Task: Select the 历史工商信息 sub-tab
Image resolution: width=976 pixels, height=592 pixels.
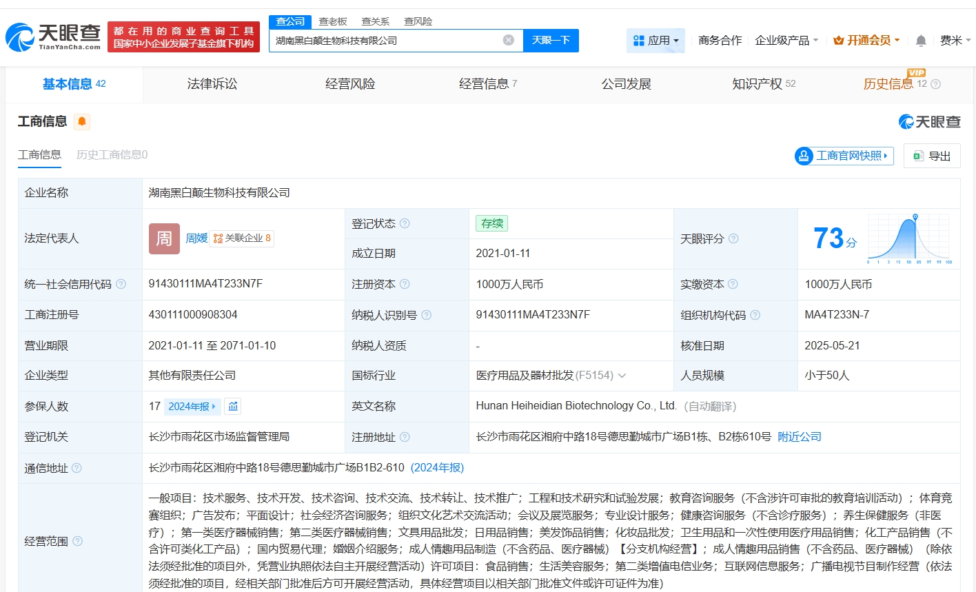Action: [112, 155]
